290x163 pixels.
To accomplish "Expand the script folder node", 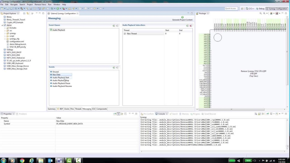I will [x=5, y=36].
